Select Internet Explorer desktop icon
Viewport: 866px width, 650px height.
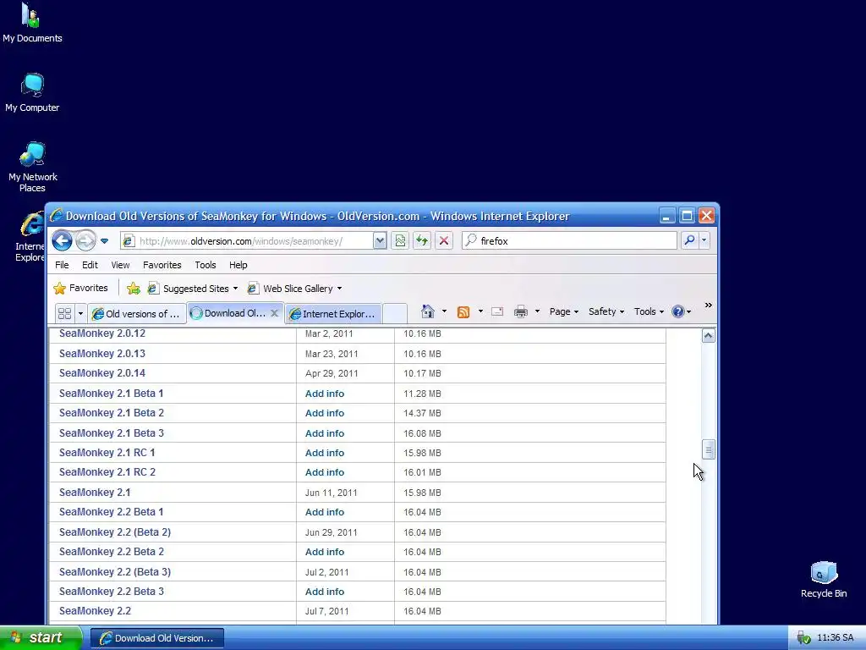click(x=30, y=237)
